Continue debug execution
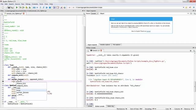Image resolution: width=196 pixels, height=110 pixels. click(47, 7)
